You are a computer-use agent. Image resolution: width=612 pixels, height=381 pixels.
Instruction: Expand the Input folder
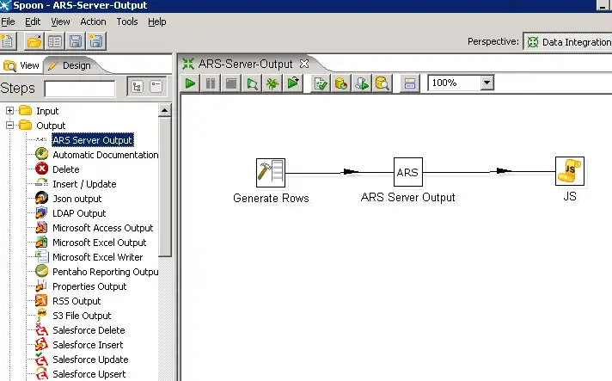[x=9, y=111]
